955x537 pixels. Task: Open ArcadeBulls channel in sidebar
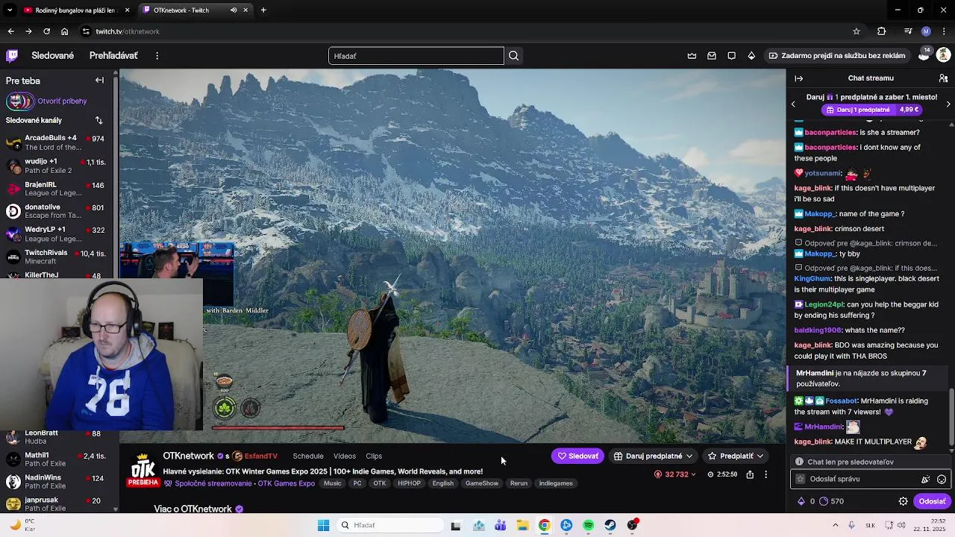coord(57,142)
